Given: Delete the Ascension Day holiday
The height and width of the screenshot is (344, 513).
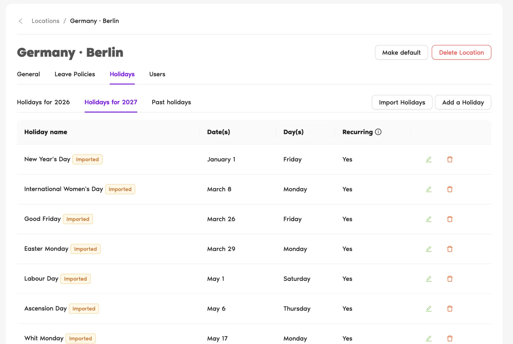Looking at the screenshot, I should point(450,308).
